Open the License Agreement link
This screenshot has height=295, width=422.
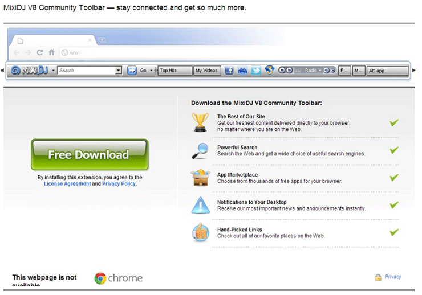tap(67, 184)
